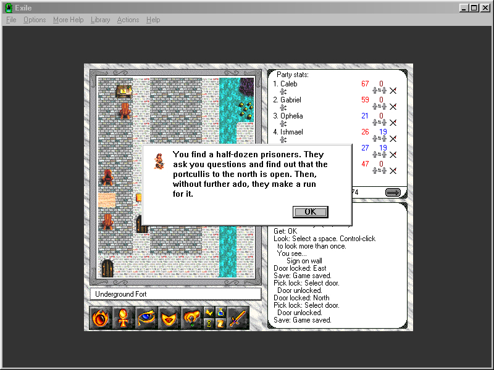Select party member 2. Gabriel

click(x=287, y=100)
